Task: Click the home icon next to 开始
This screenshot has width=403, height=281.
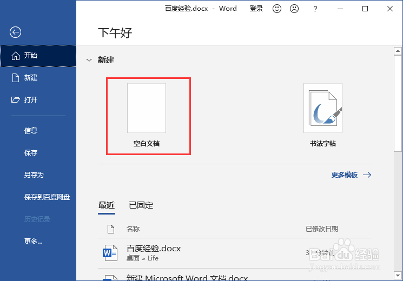Action: pos(16,56)
